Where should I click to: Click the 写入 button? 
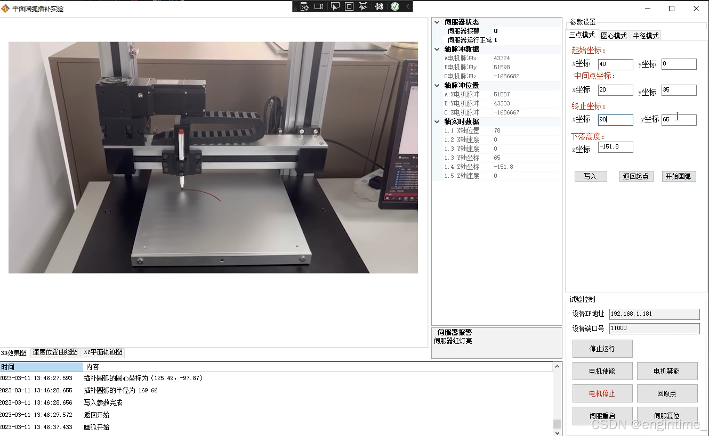(x=591, y=176)
